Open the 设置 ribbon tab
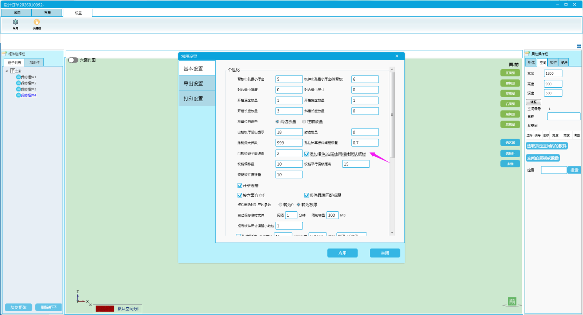This screenshot has width=583, height=315. click(78, 13)
